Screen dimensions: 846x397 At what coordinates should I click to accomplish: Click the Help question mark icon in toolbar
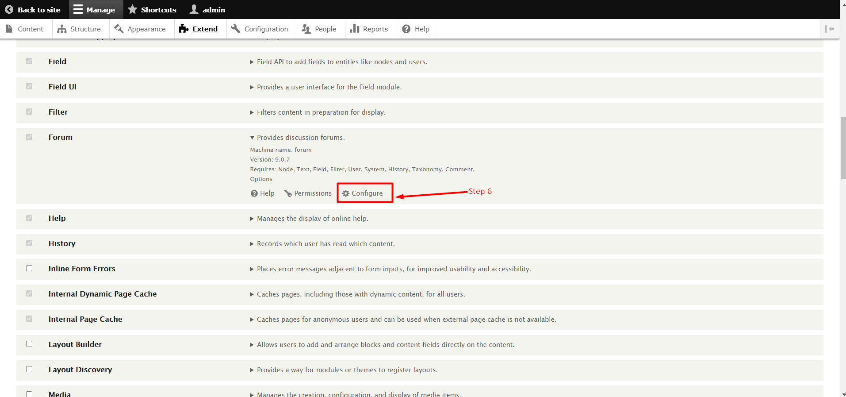click(406, 29)
